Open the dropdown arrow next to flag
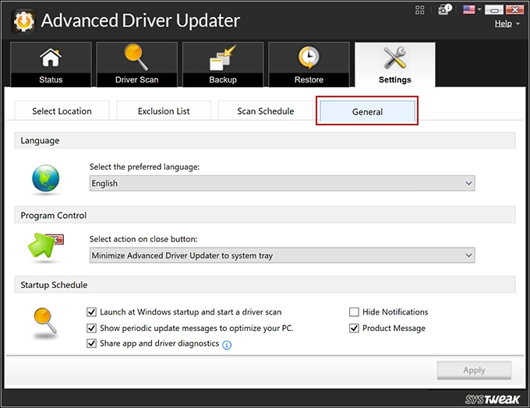The width and height of the screenshot is (530, 408). (x=479, y=9)
